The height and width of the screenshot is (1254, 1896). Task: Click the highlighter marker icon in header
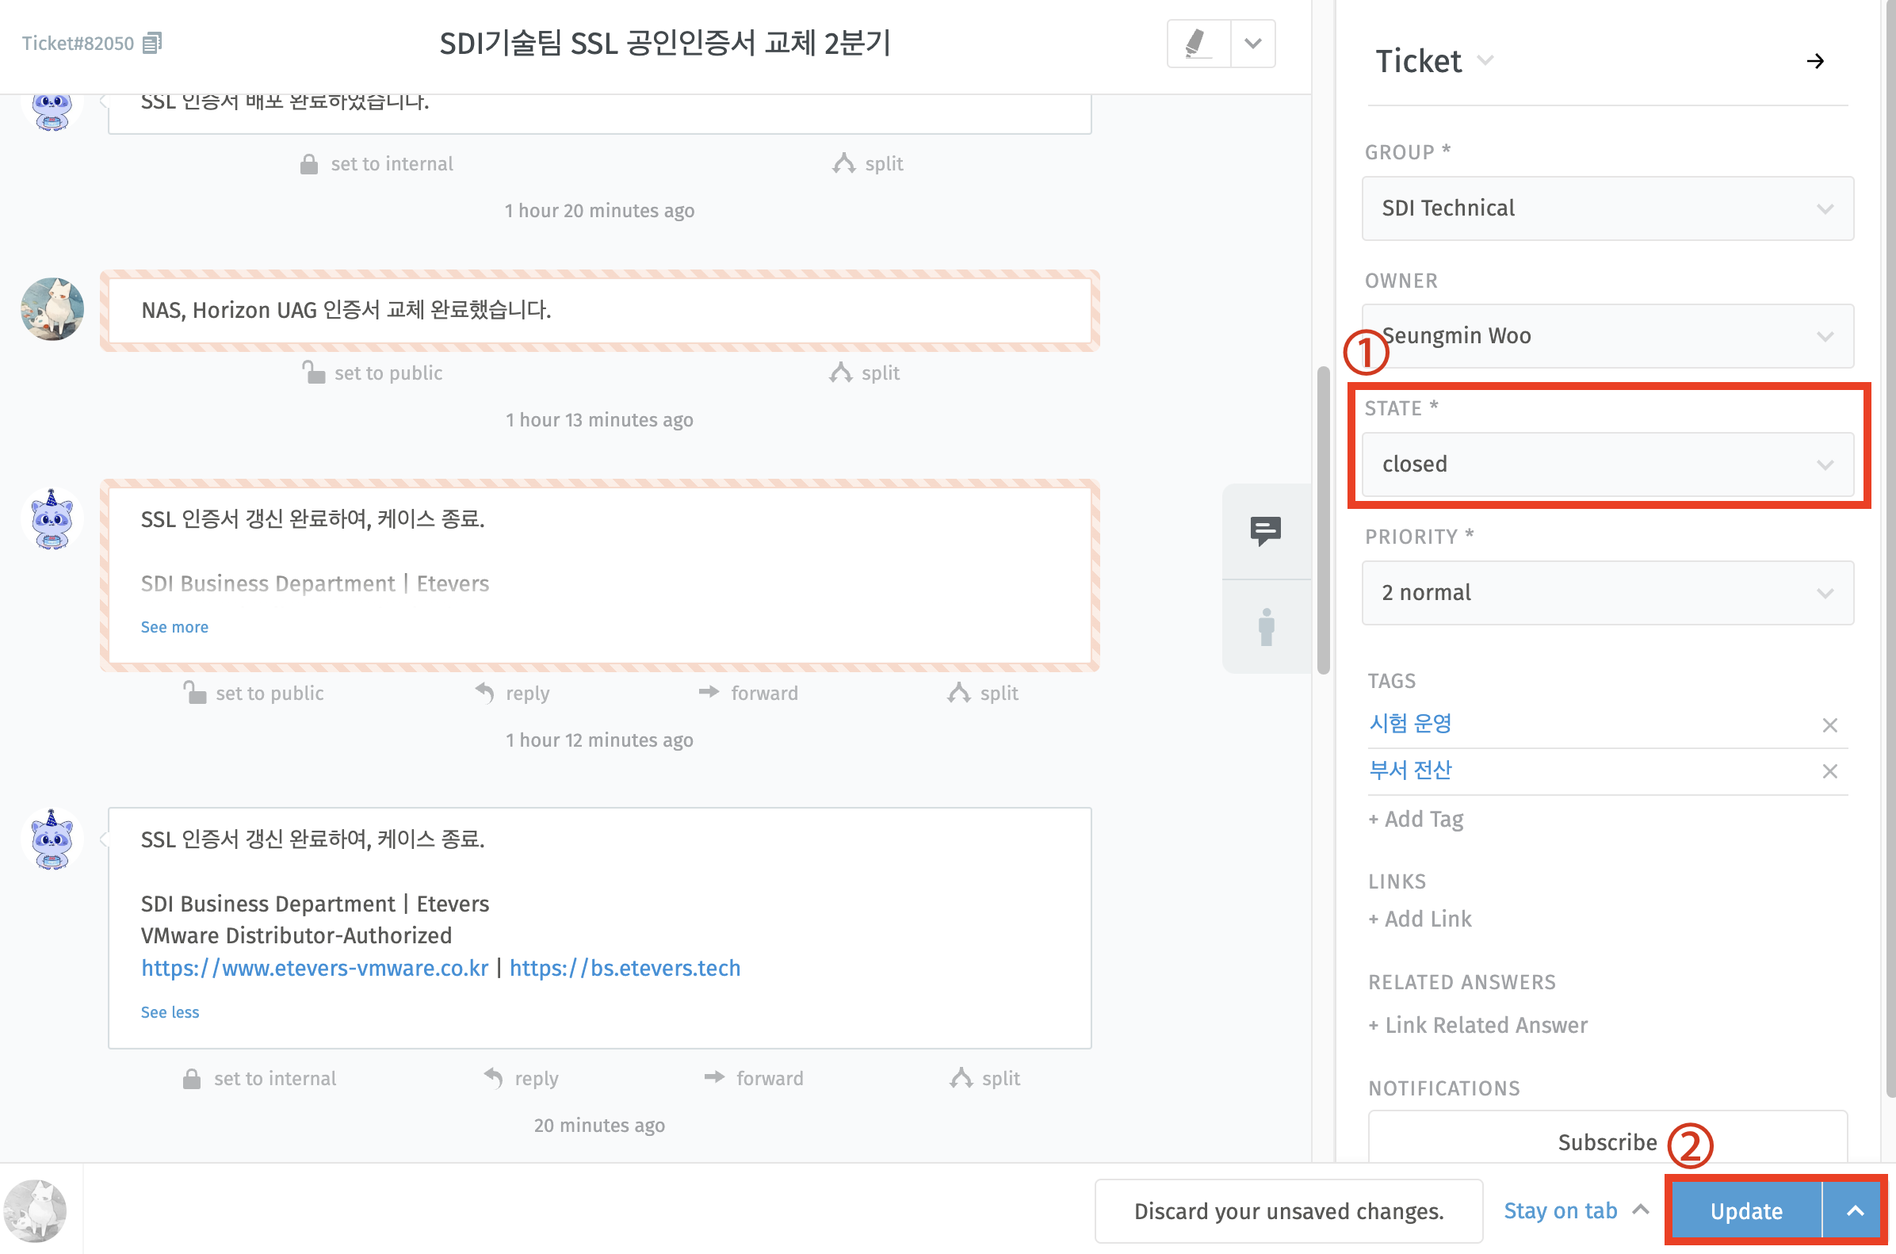click(x=1198, y=43)
